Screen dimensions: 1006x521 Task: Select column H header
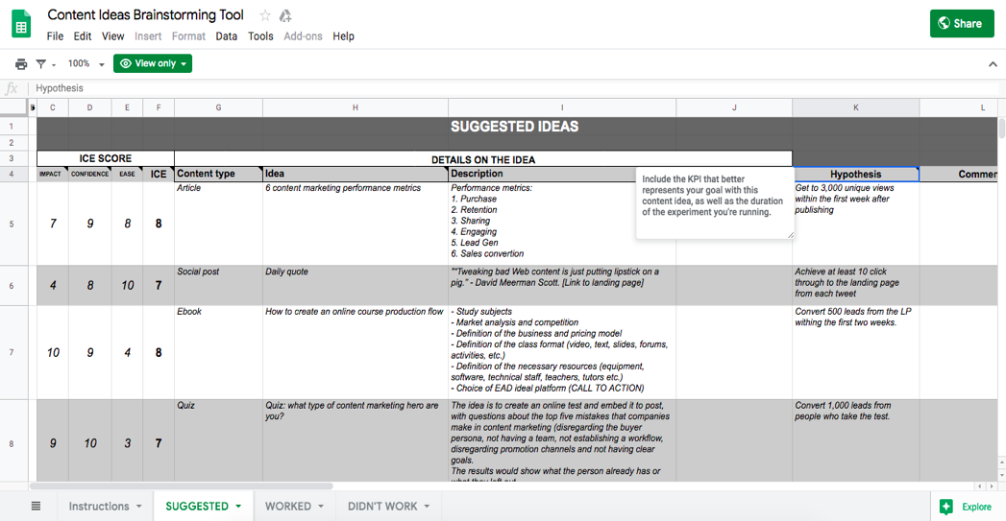(x=355, y=107)
